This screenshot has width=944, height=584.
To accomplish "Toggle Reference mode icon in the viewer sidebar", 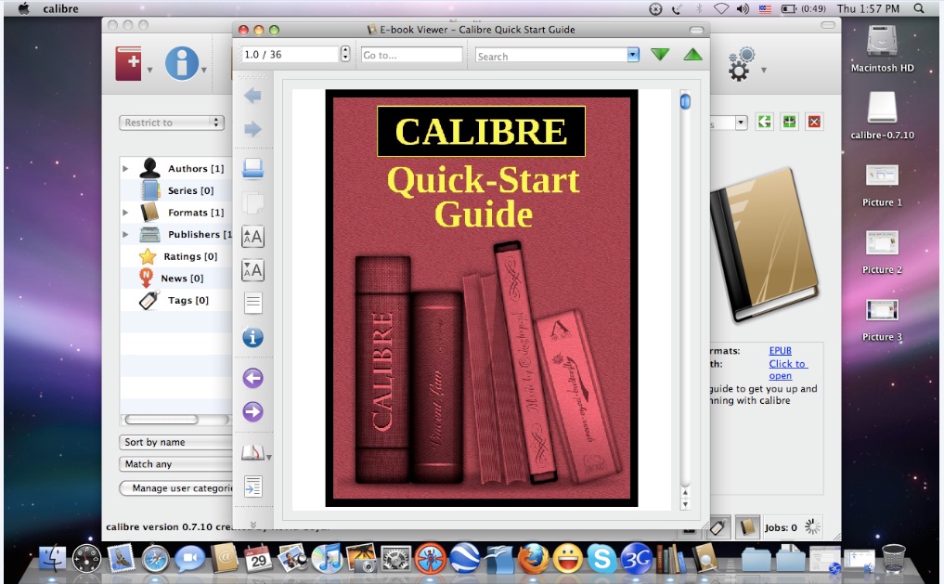I will point(252,487).
